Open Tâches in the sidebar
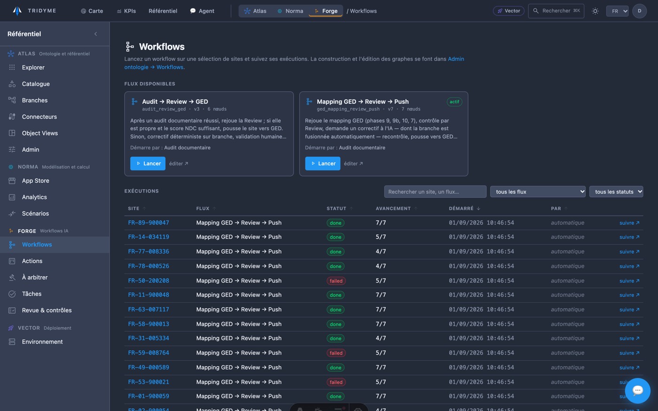Screen dimensions: 658x411 click(55, 294)
